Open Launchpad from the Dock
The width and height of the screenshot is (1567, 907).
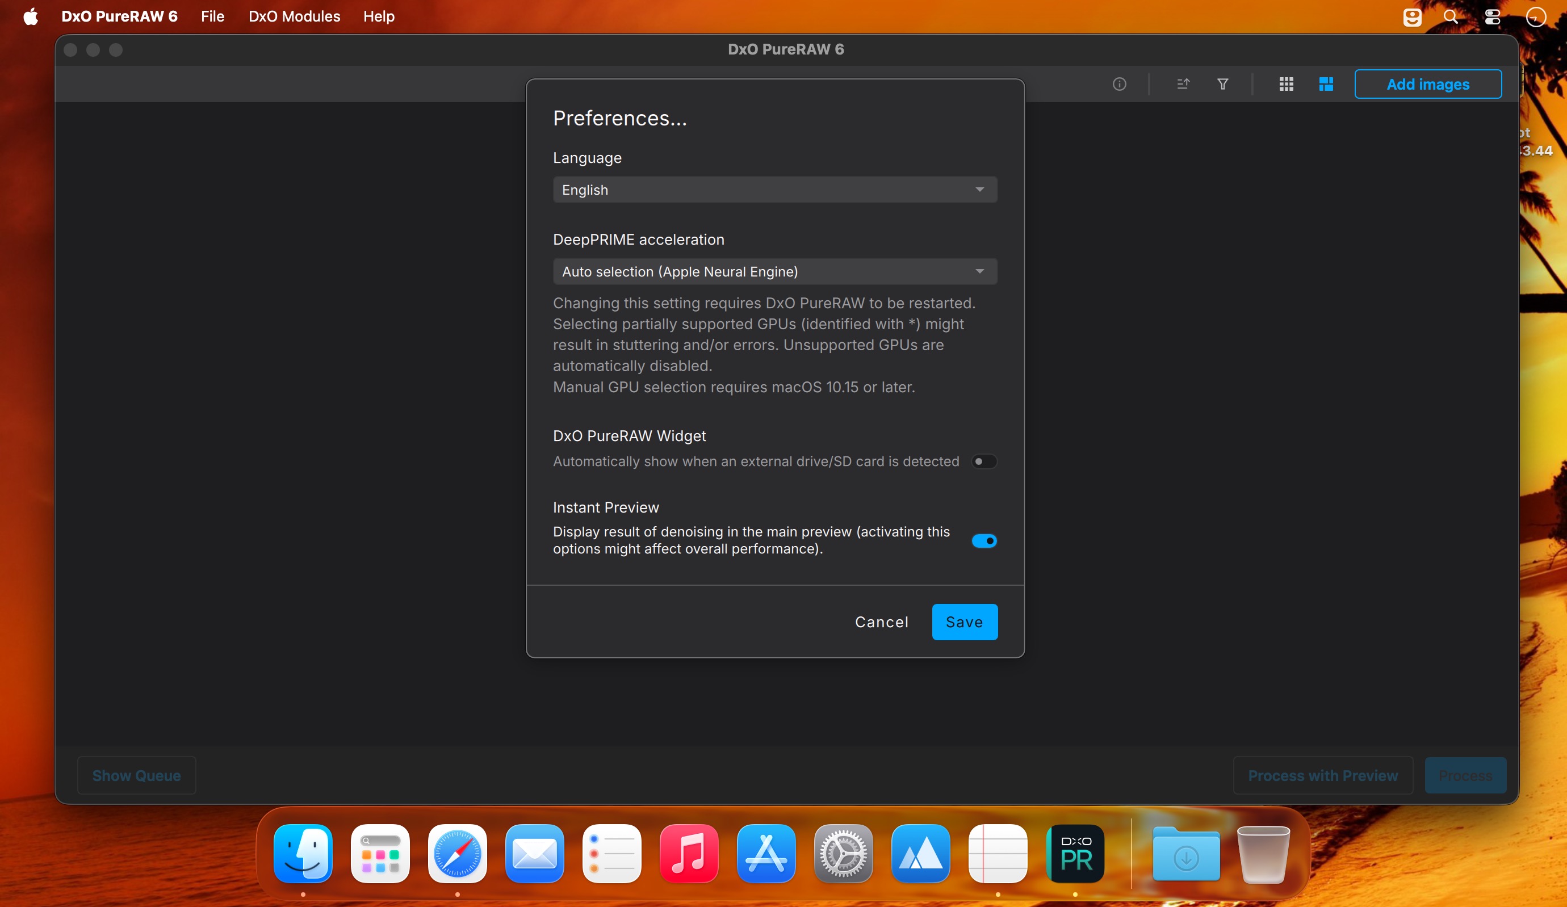click(380, 853)
